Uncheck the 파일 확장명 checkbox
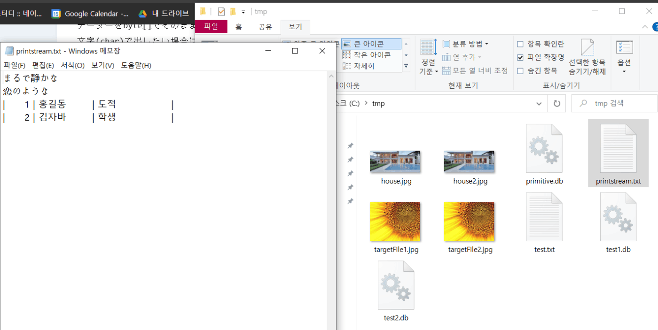This screenshot has height=330, width=658. click(x=520, y=57)
